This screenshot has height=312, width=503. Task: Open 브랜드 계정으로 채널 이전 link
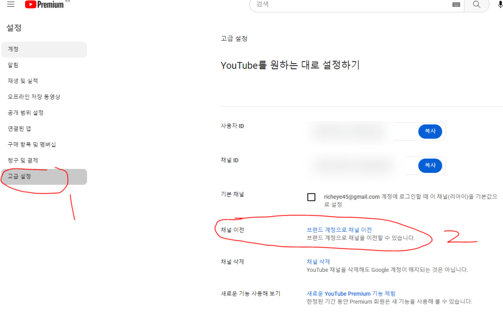pos(339,230)
